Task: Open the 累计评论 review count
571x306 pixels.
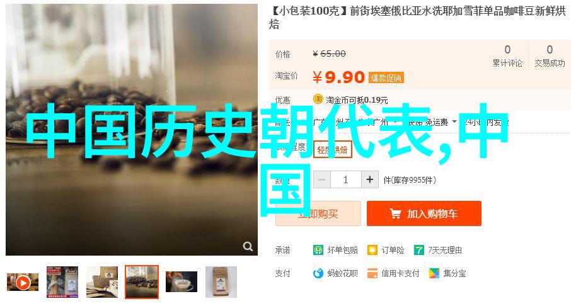Action: click(x=507, y=56)
